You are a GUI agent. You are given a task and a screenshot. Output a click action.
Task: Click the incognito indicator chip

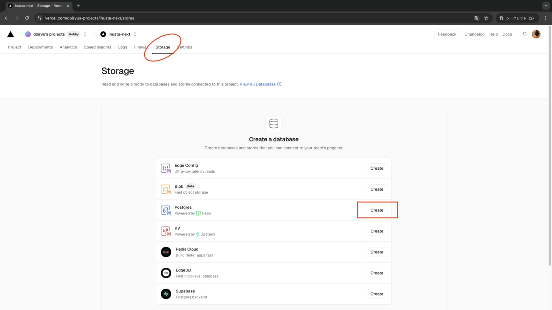click(x=517, y=18)
